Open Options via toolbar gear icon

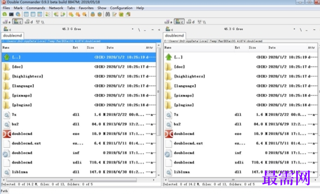coord(18,14)
